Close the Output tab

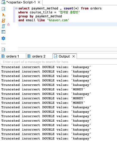[x=74, y=56]
